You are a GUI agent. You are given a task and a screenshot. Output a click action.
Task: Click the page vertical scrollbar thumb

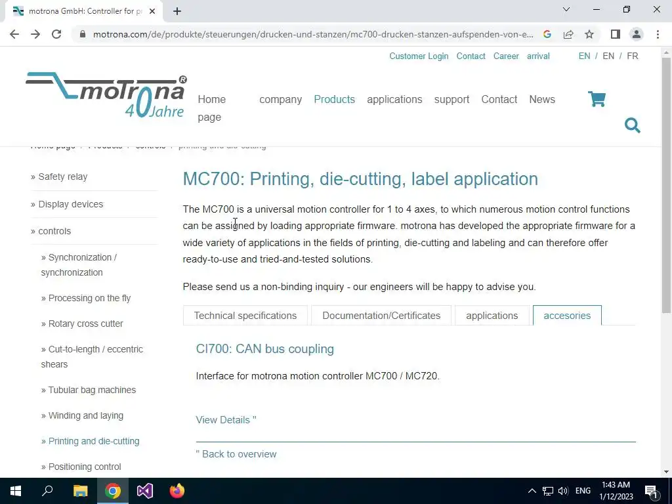[666, 184]
